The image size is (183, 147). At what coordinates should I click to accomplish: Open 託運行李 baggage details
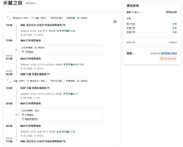pos(131,32)
